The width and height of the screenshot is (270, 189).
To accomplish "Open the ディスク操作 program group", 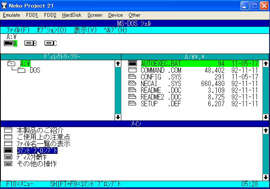I will click(31, 157).
